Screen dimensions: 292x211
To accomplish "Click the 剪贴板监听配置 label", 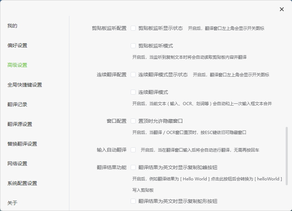I will pyautogui.click(x=109, y=28).
